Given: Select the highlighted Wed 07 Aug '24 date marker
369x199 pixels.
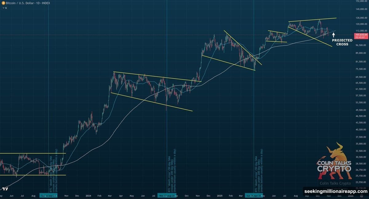Looking at the screenshot, I should coord(167,195).
